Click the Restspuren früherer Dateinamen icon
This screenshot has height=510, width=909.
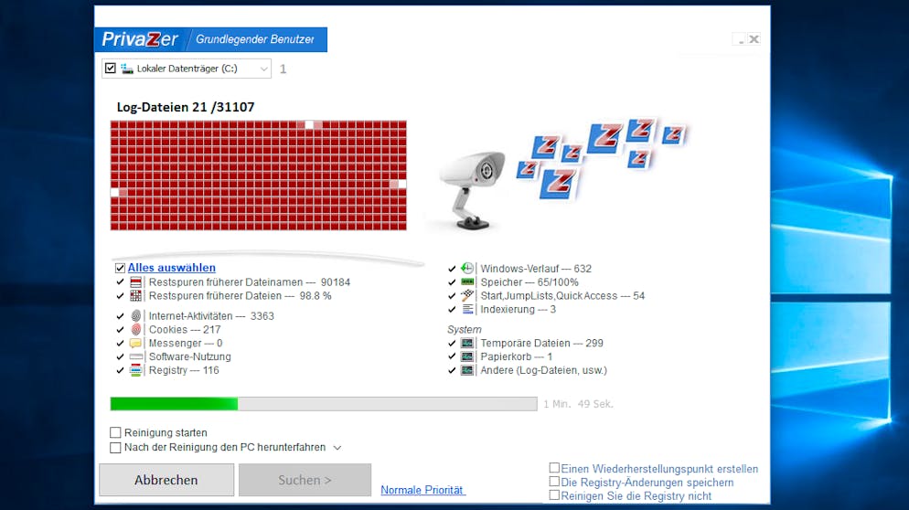click(x=135, y=282)
